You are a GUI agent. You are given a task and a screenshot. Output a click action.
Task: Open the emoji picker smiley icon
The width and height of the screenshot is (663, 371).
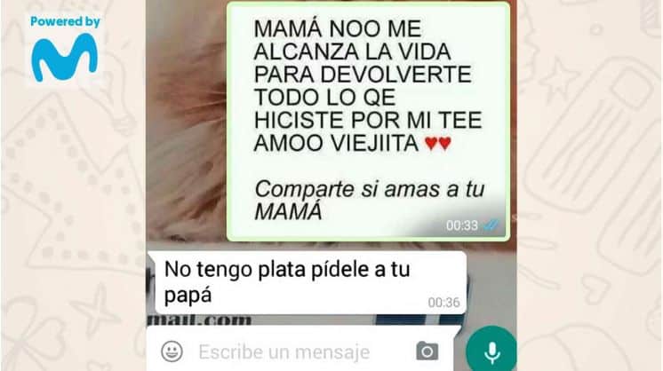tap(172, 351)
